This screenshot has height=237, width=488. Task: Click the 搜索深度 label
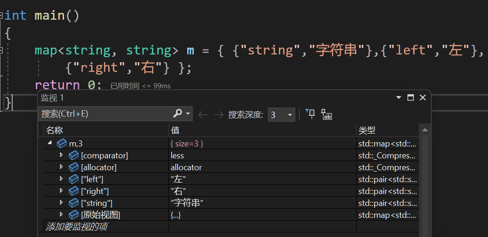[x=246, y=115]
